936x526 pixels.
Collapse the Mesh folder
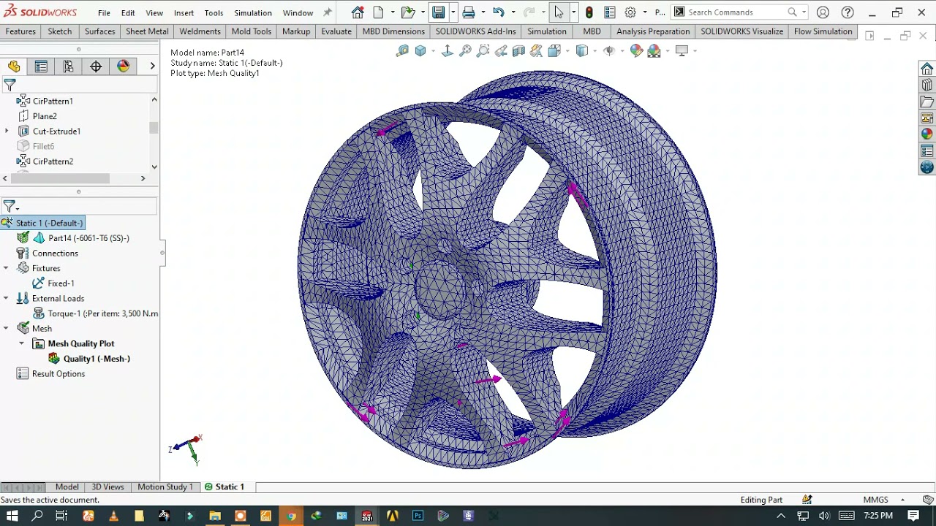point(6,329)
